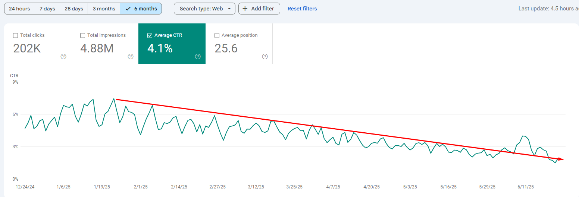Click the plus icon on Add filter

pos(245,9)
